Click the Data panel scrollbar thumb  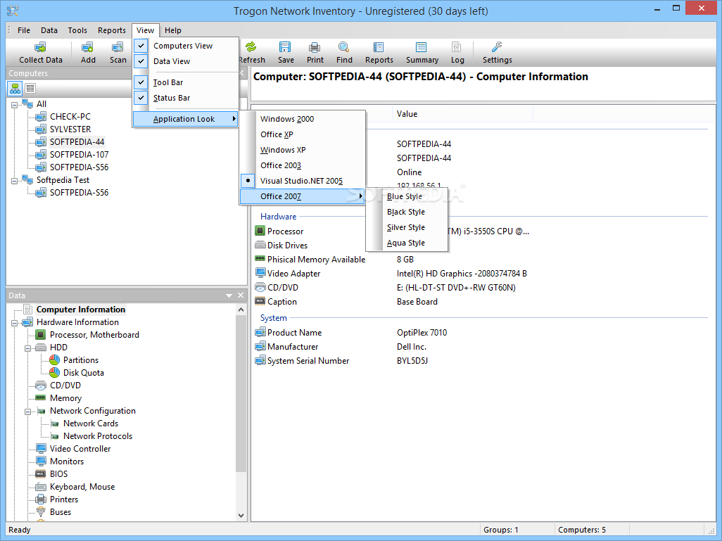click(241, 394)
